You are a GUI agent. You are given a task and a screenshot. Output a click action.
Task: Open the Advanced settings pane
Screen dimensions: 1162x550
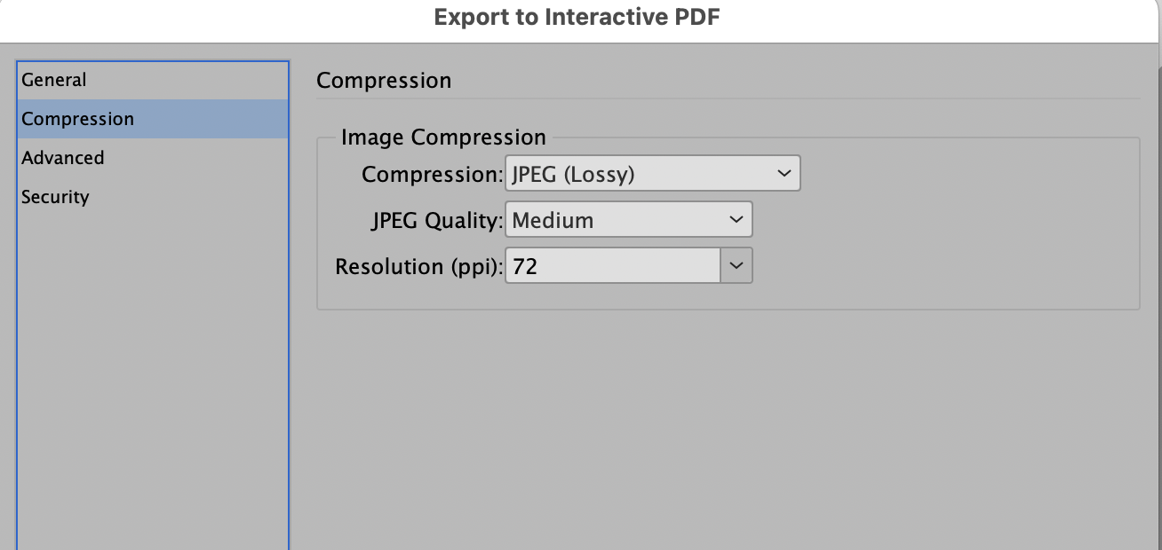click(62, 157)
